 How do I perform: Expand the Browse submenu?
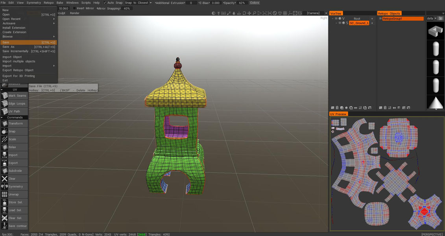(28, 37)
